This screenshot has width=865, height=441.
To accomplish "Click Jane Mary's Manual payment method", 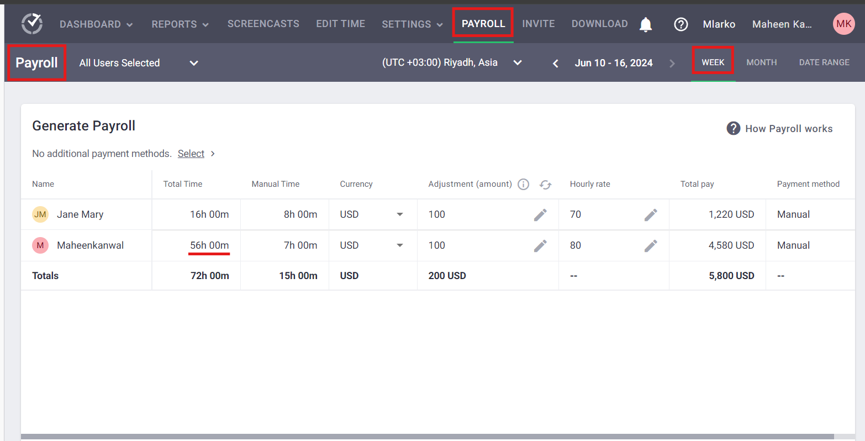I will (x=793, y=214).
